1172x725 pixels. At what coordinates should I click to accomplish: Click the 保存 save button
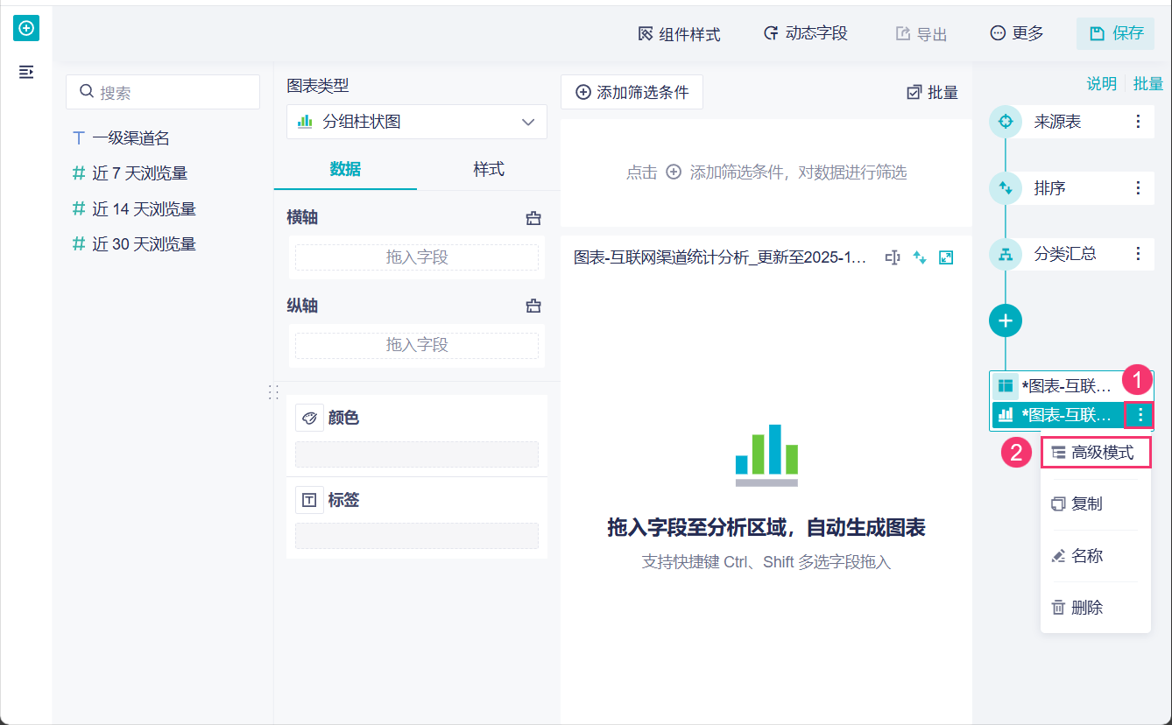tap(1115, 33)
